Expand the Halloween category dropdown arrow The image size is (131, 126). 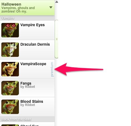click(51, 7)
